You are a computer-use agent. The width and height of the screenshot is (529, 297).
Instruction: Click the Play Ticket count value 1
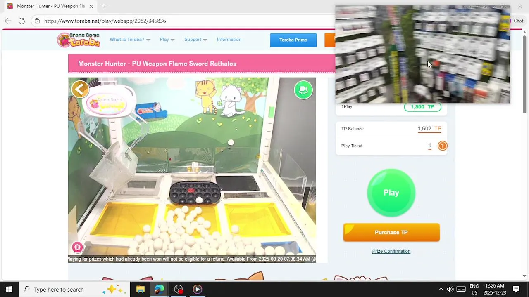tap(430, 146)
